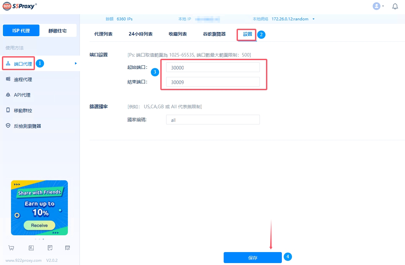Click the API code window icon
Viewport: 405px width, 265px height.
click(x=68, y=248)
